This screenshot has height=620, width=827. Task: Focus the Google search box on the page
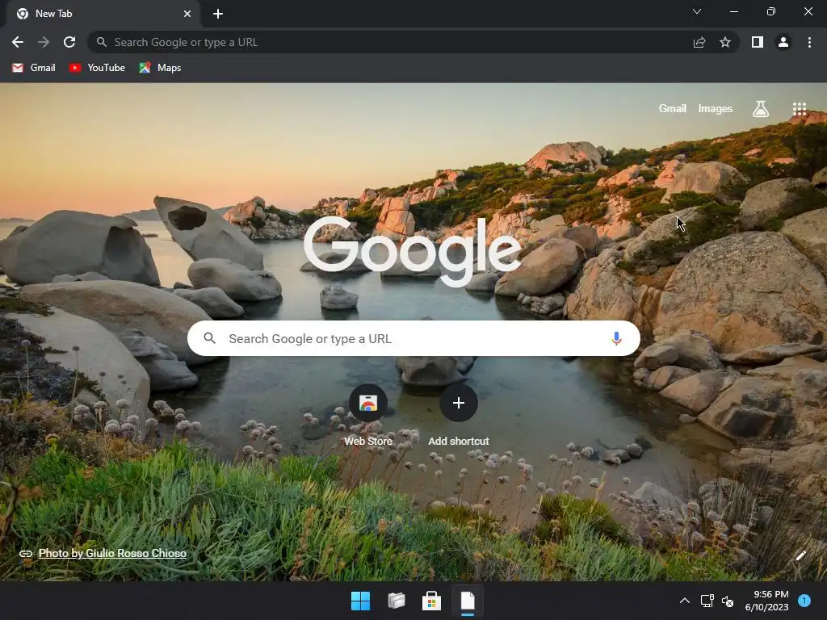pos(413,338)
